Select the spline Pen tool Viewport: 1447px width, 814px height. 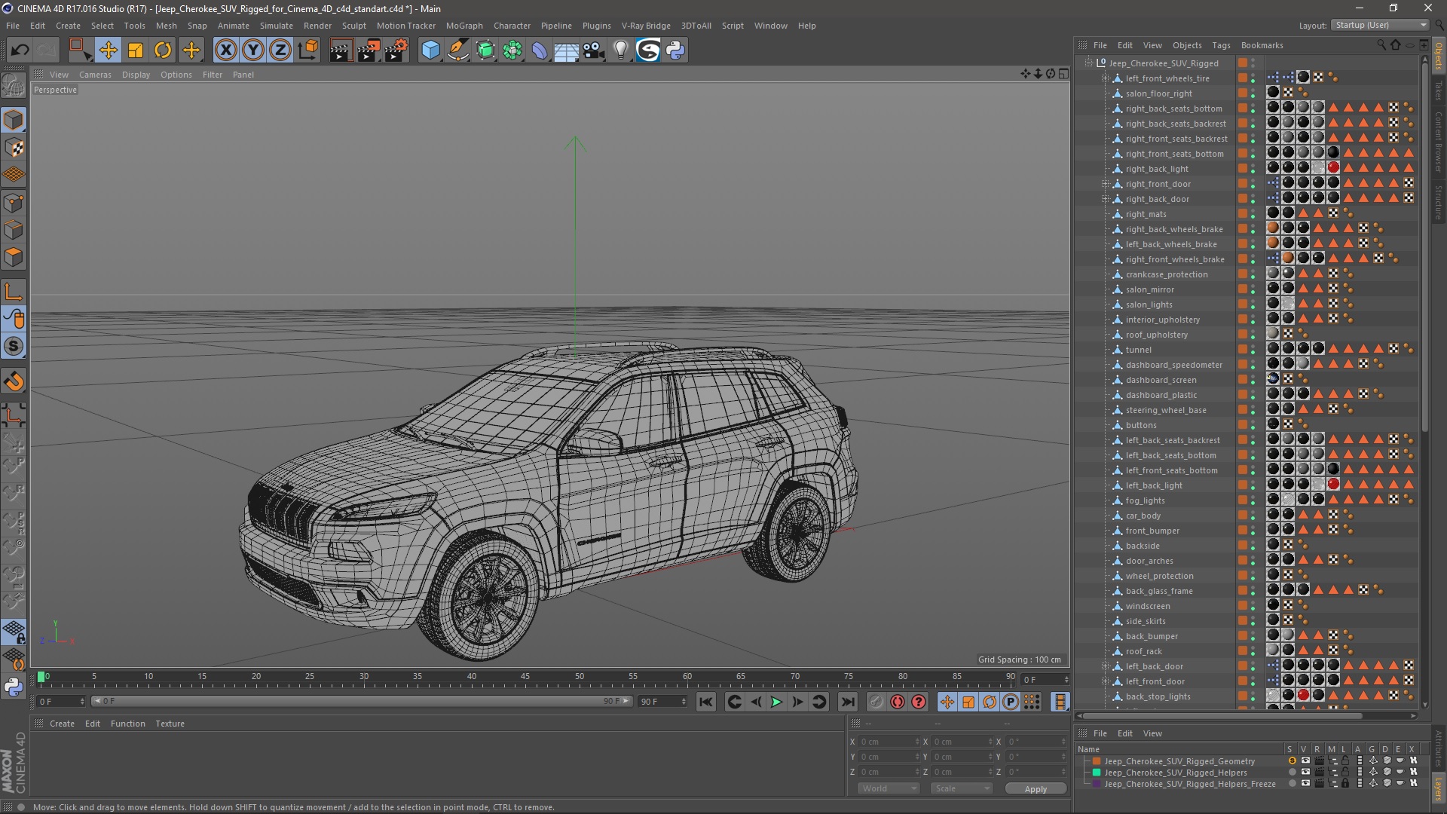pos(458,50)
